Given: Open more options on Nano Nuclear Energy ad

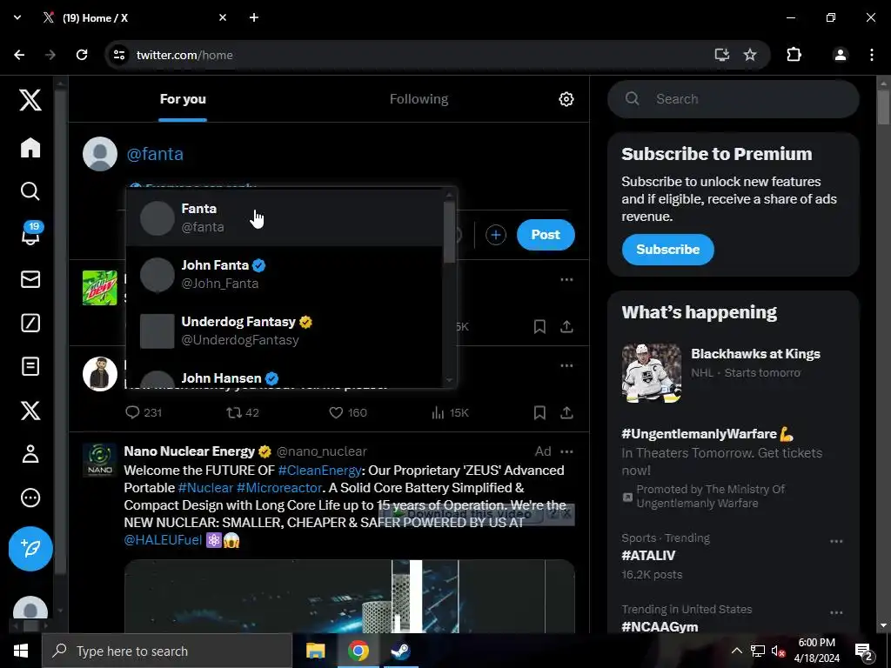Looking at the screenshot, I should coord(566,451).
